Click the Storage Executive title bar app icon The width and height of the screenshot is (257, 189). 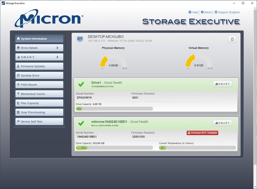[3, 3]
